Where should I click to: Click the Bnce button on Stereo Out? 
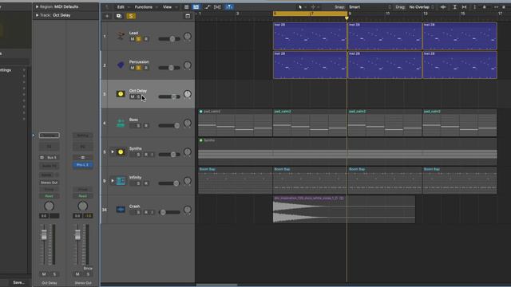click(x=88, y=269)
